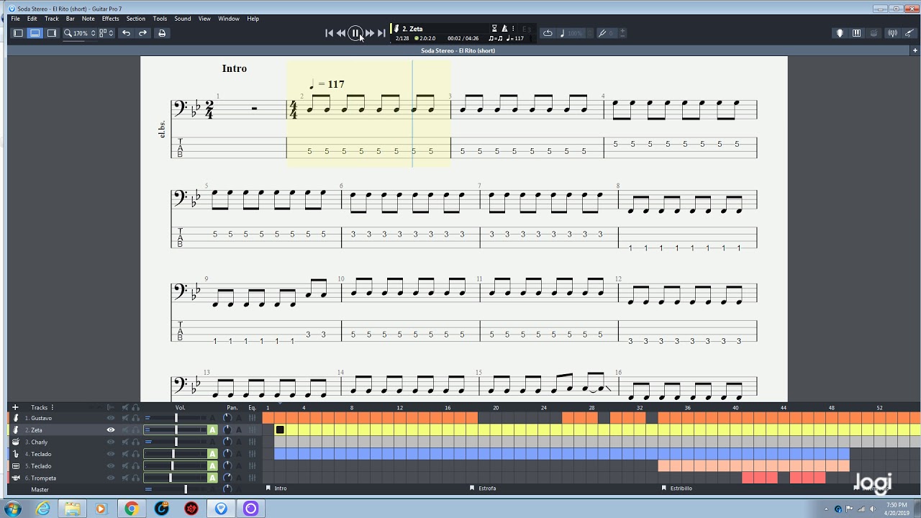Add a new track with plus icon

15,407
